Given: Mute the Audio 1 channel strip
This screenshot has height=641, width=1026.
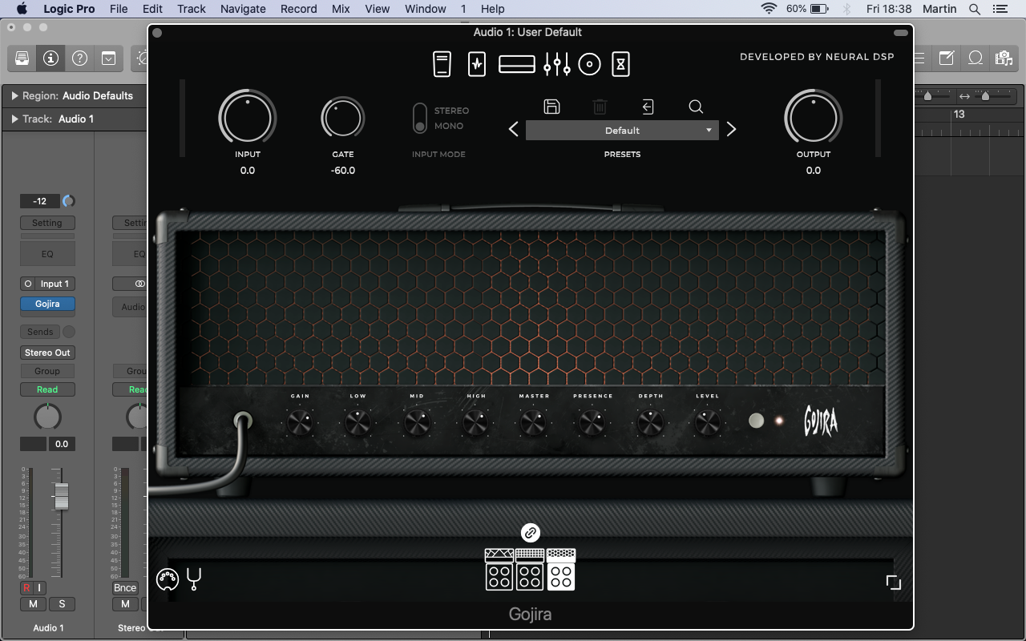Looking at the screenshot, I should [x=33, y=604].
